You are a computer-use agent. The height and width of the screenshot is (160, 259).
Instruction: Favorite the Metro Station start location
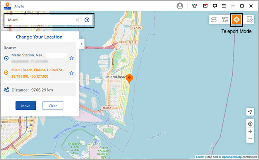coord(72,58)
